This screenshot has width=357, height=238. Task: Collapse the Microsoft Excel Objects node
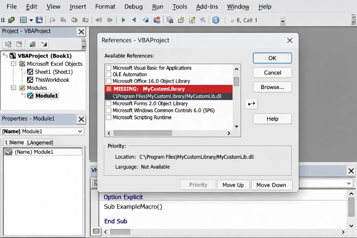[13, 64]
